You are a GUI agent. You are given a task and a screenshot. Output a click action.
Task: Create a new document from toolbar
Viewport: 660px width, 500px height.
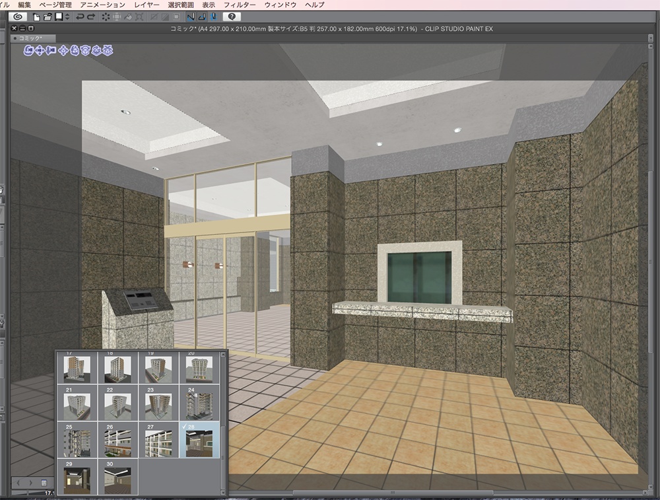[36, 17]
